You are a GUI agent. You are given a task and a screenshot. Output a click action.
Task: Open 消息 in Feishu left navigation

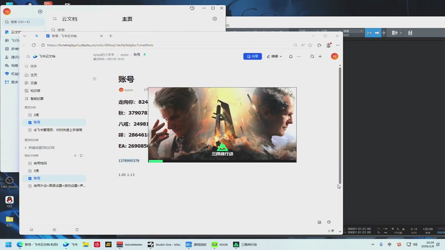pos(12,66)
